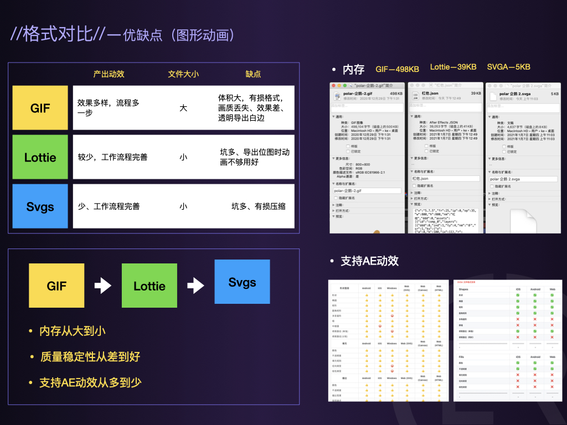This screenshot has height=425, width=567.
Task: Collapse 通用 section in the svga info window
Action: pyautogui.click(x=489, y=117)
